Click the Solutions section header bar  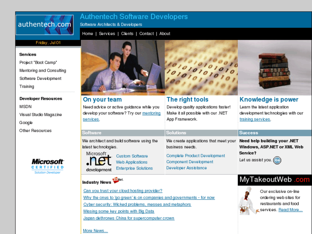coord(201,133)
